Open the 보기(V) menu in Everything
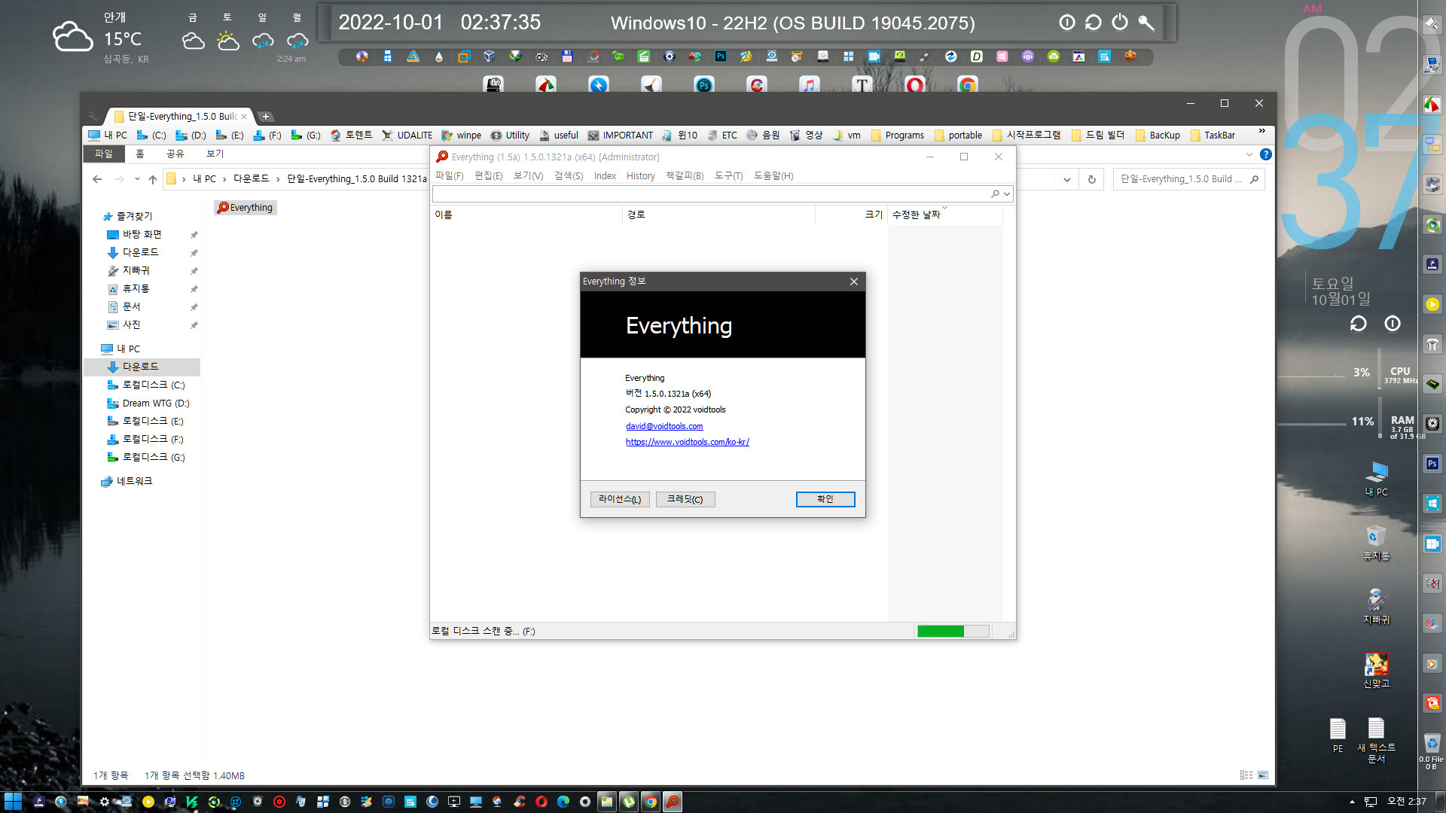Screen dimensions: 1446x813 (528, 176)
